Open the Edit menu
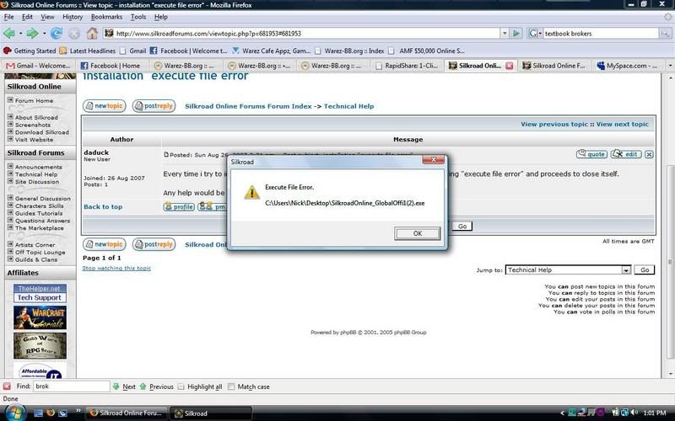 coord(27,17)
